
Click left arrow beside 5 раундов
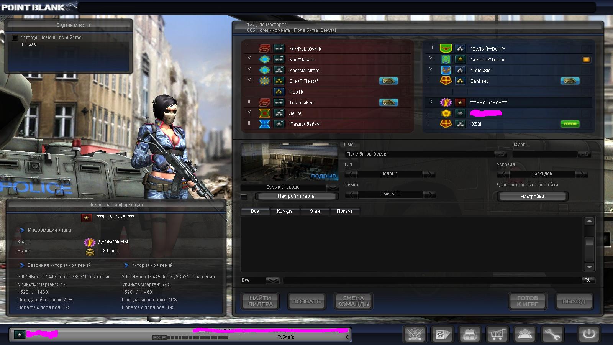(x=503, y=174)
